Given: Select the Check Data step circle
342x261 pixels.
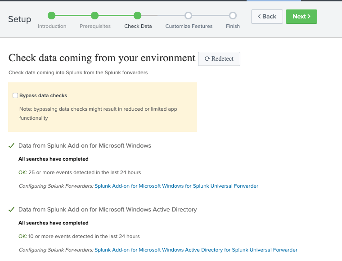Looking at the screenshot, I should (x=138, y=16).
